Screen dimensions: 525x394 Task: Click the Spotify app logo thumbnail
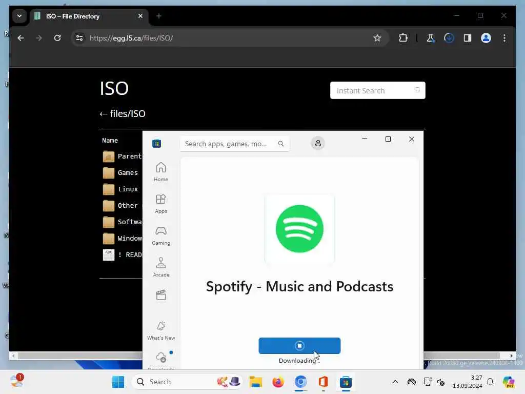299,229
